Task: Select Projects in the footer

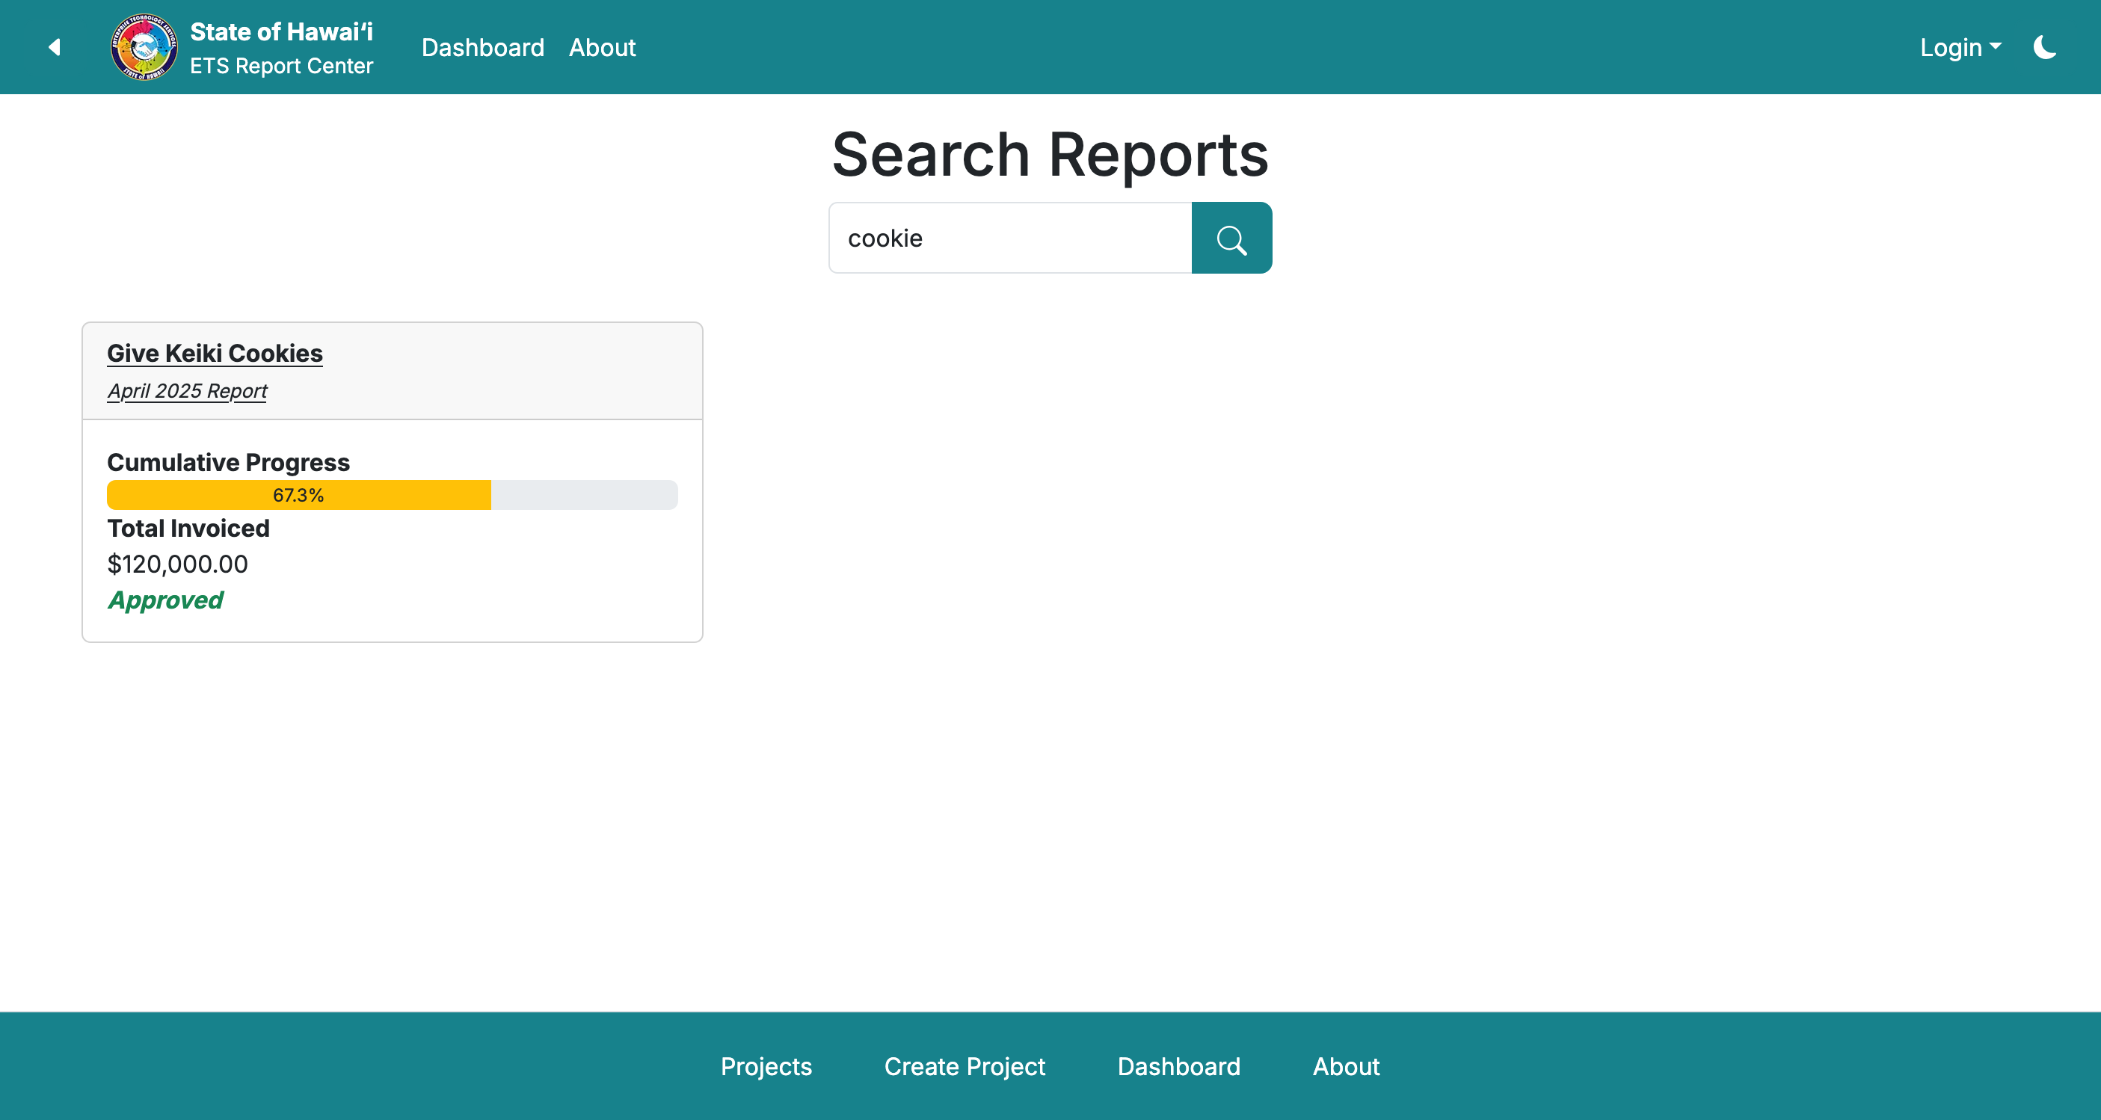Action: [765, 1066]
